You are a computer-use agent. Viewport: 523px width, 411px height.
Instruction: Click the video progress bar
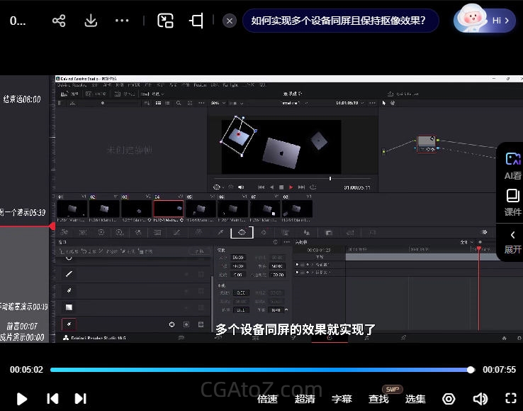pyautogui.click(x=261, y=370)
